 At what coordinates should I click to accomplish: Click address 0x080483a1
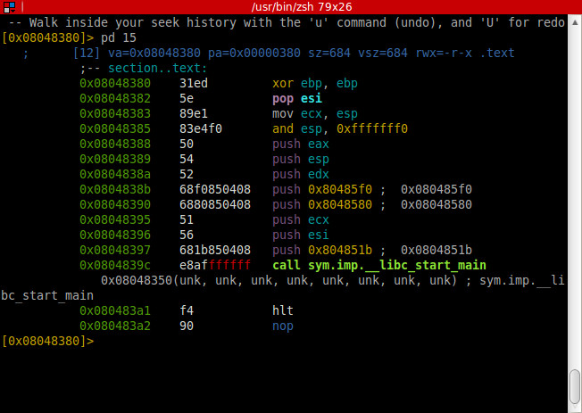[x=115, y=311]
